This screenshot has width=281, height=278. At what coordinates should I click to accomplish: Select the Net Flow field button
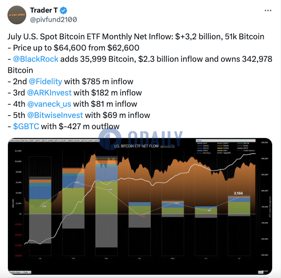tap(25, 140)
